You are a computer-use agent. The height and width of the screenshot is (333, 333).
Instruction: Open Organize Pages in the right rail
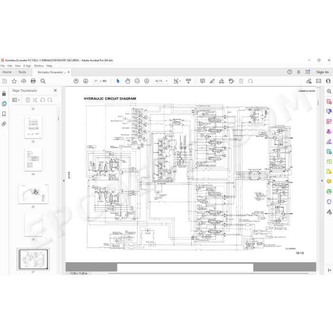coord(329,121)
